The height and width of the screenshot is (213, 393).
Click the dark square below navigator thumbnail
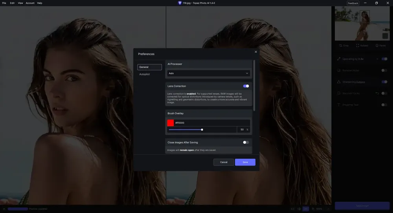[x=385, y=36]
